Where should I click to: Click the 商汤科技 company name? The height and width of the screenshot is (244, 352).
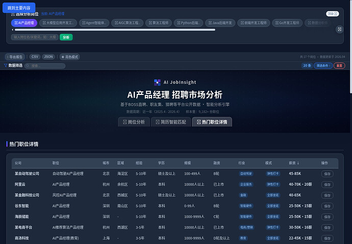[x=22, y=238]
